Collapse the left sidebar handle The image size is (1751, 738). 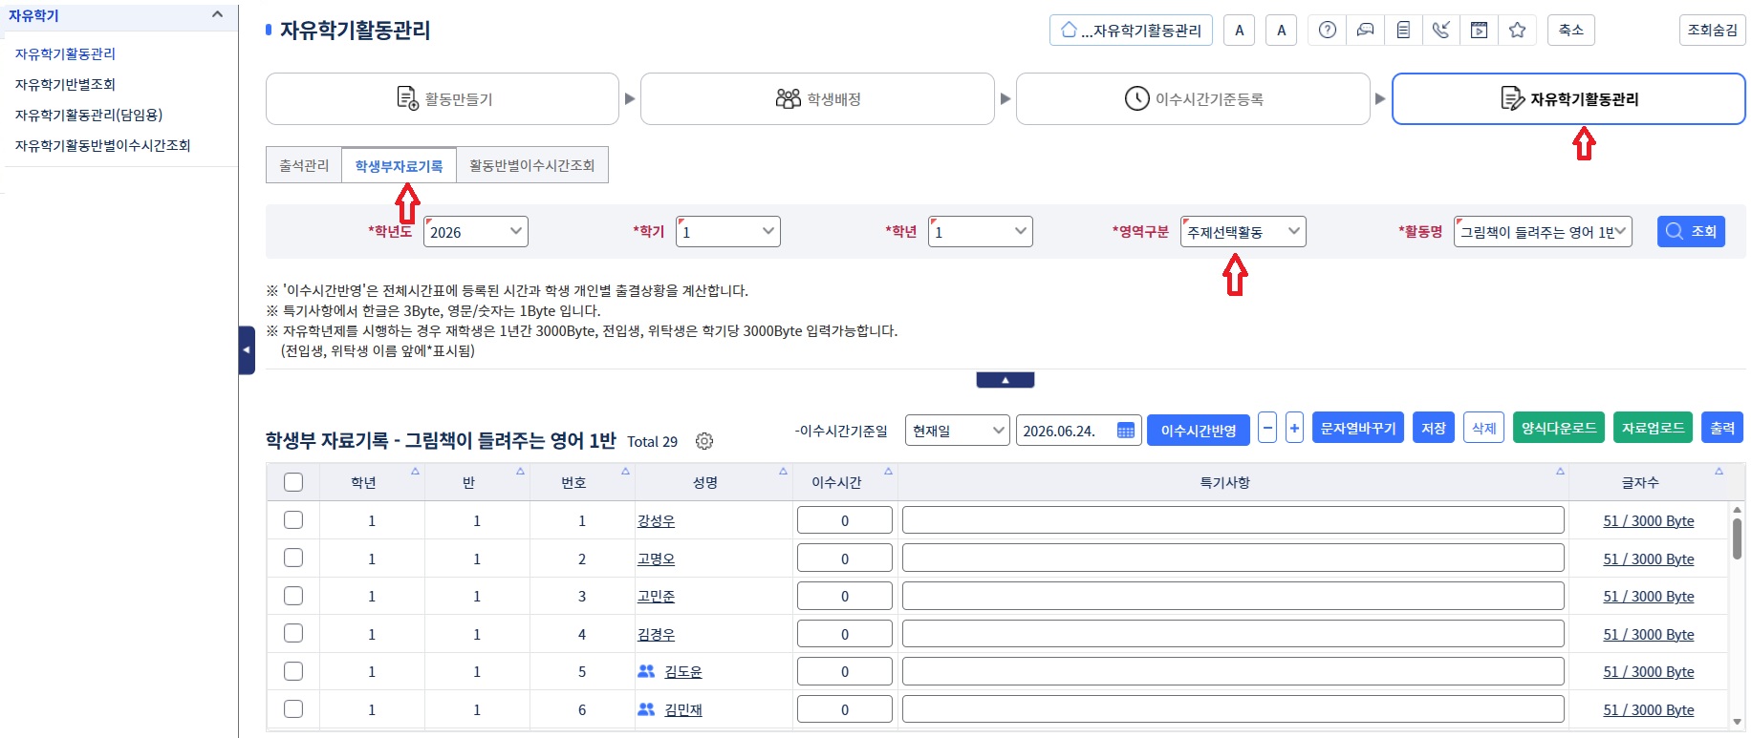click(247, 350)
